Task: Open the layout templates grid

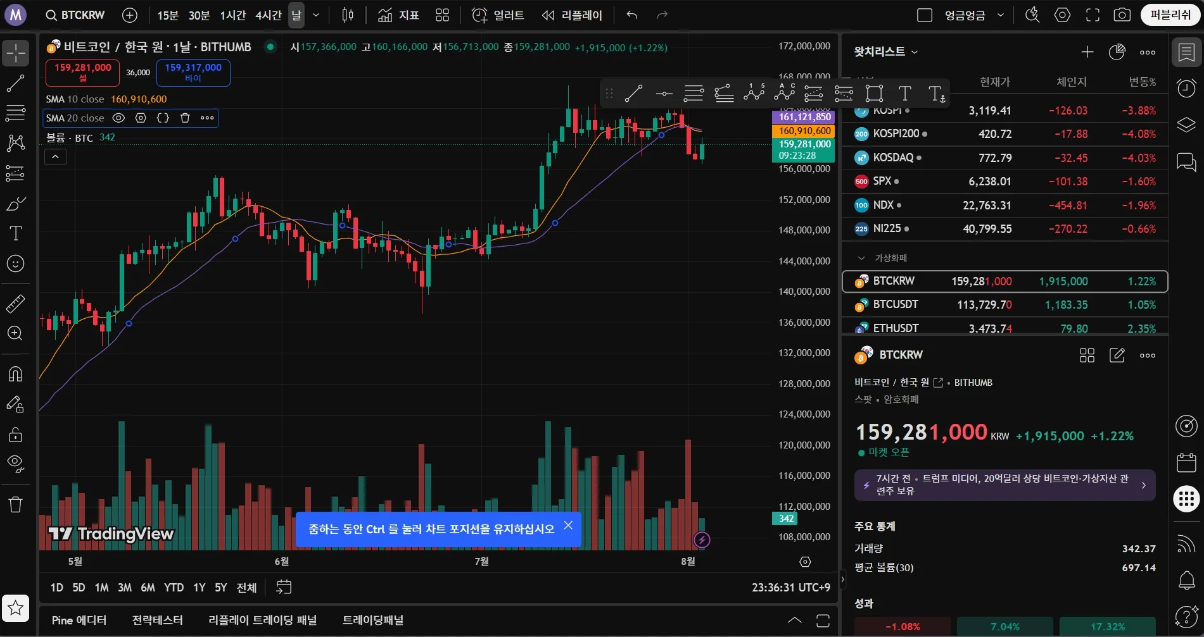Action: 443,15
